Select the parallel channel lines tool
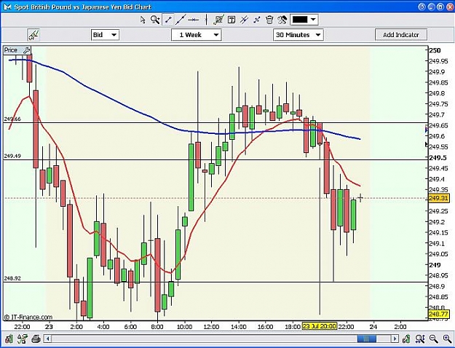Screen dimensions: 455x348 point(244,20)
